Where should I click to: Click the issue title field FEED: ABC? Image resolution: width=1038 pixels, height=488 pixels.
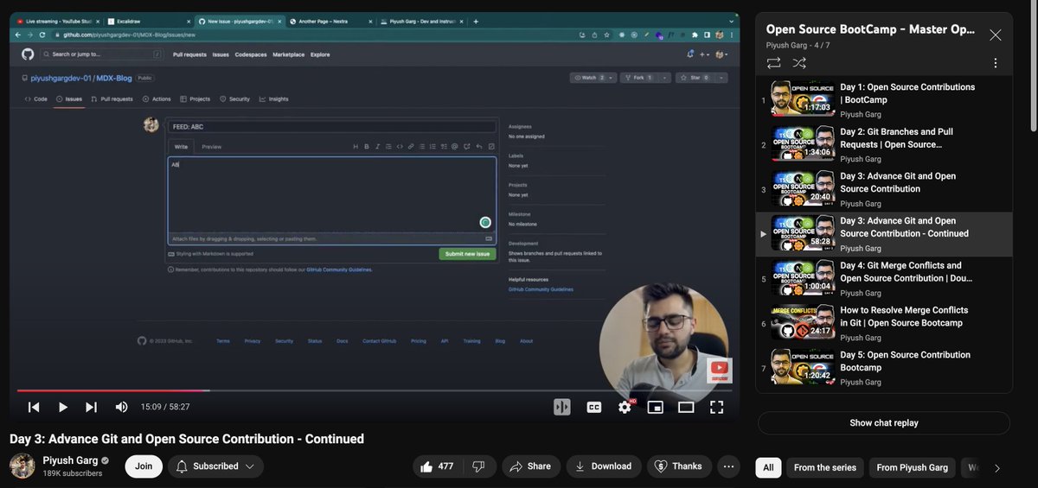[332, 126]
